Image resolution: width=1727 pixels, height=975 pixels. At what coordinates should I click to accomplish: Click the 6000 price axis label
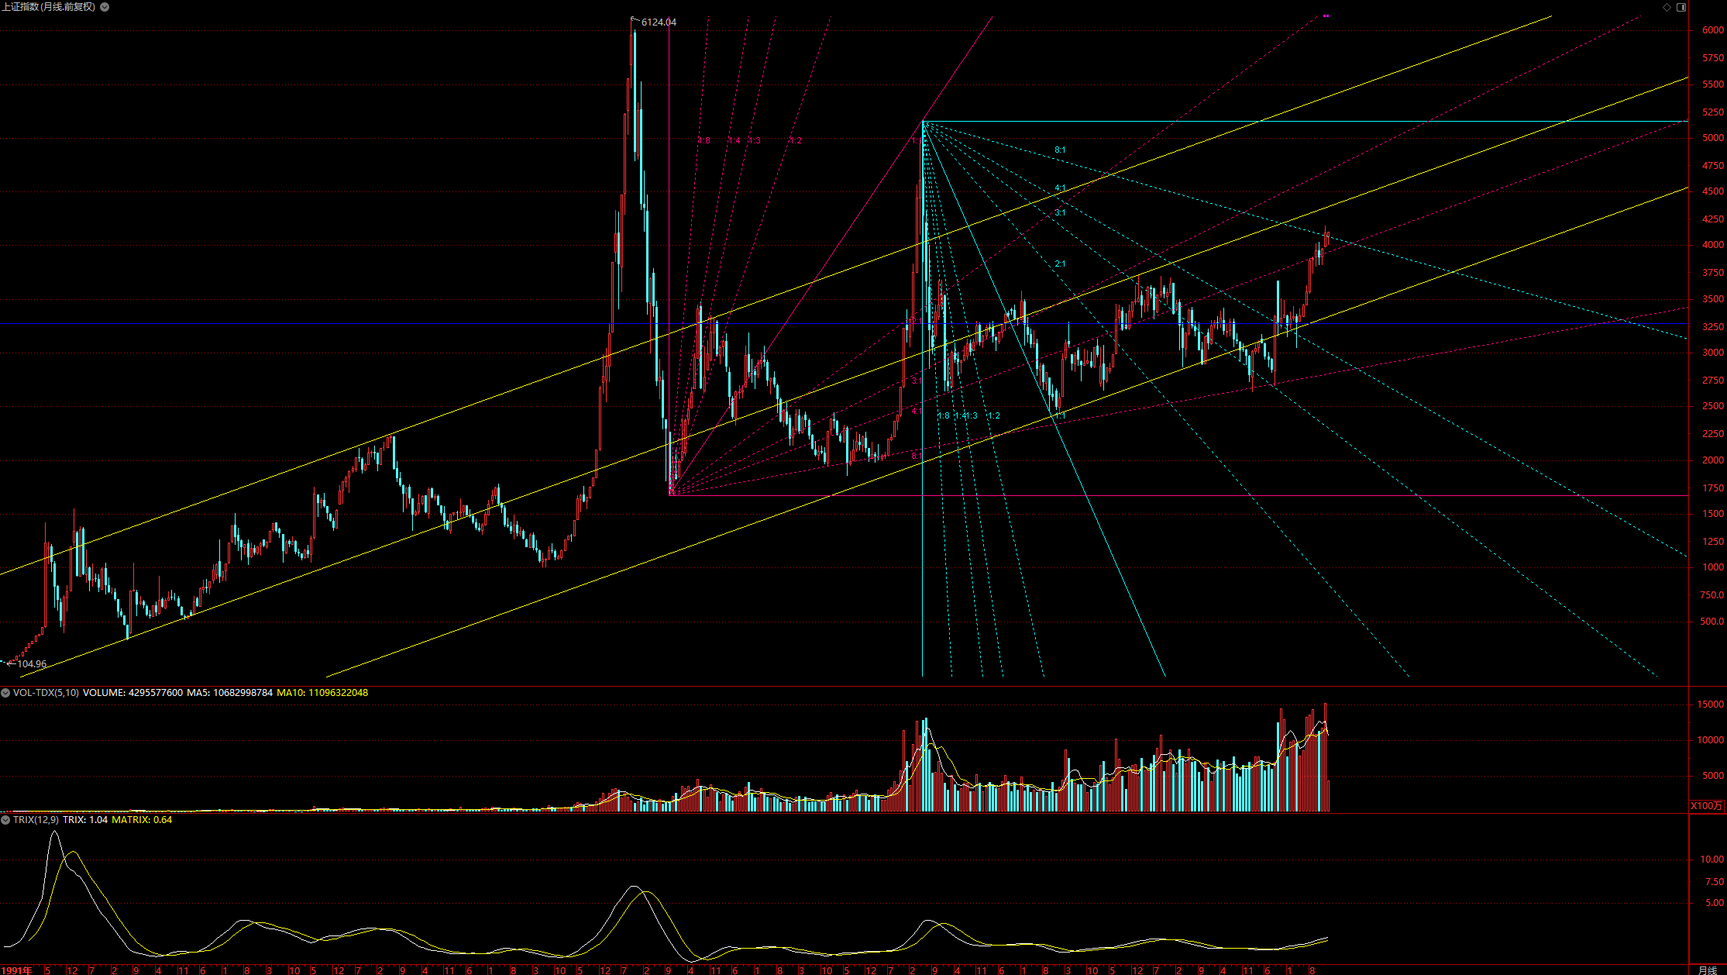pos(1712,30)
